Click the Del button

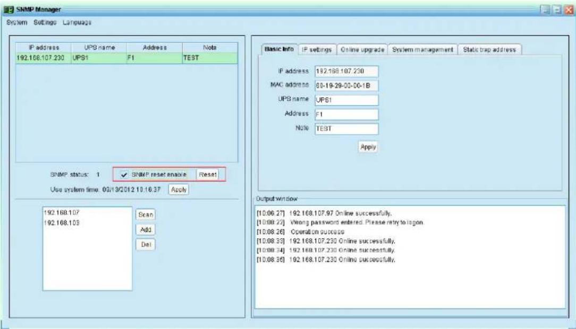pos(146,245)
